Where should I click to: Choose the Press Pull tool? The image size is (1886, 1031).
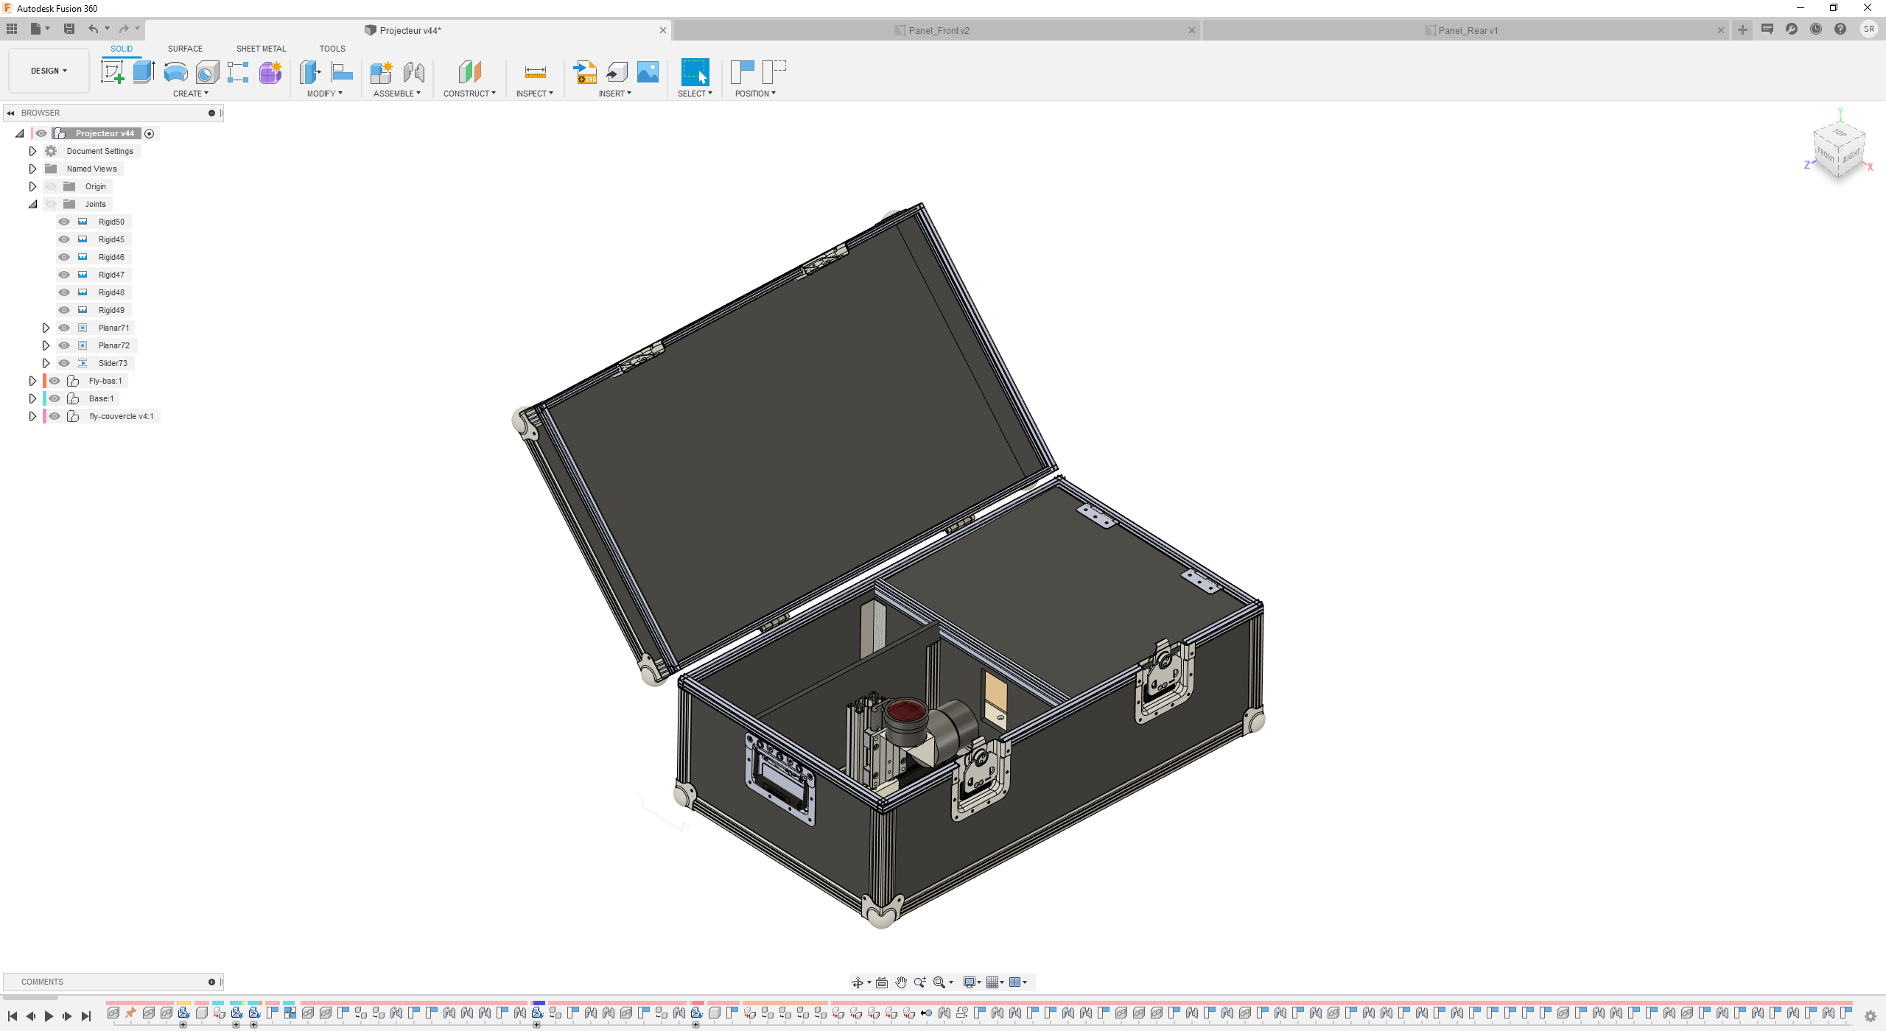point(310,72)
